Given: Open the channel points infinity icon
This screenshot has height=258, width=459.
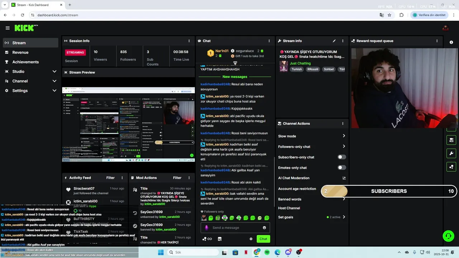Looking at the screenshot, I should [207, 239].
